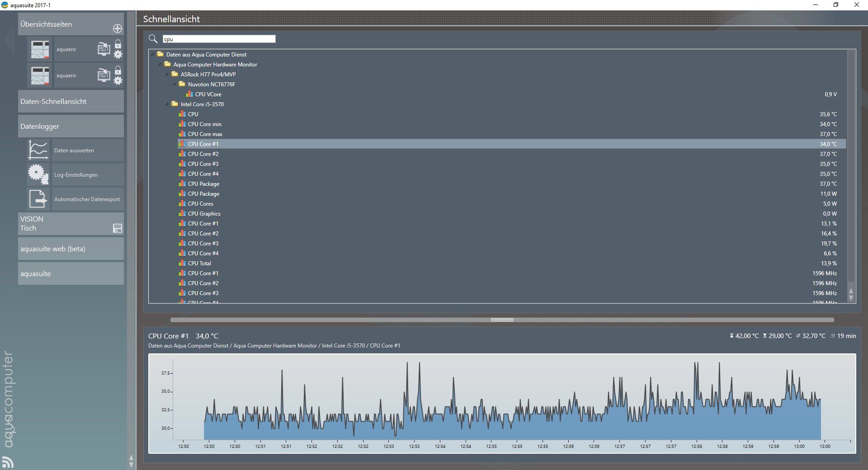Toggle the lock on the second aquaero page

(118, 70)
